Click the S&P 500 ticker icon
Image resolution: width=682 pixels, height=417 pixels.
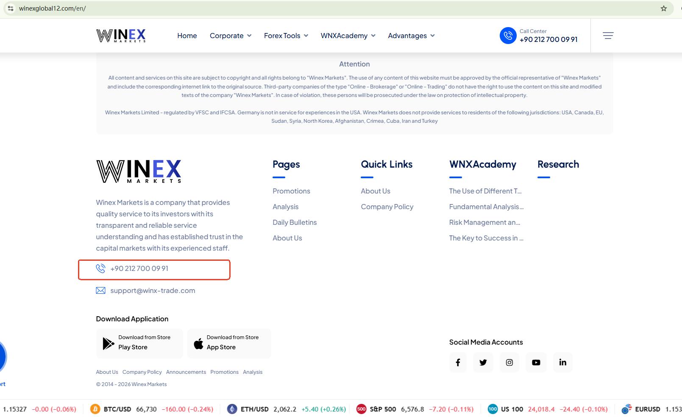pyautogui.click(x=361, y=409)
